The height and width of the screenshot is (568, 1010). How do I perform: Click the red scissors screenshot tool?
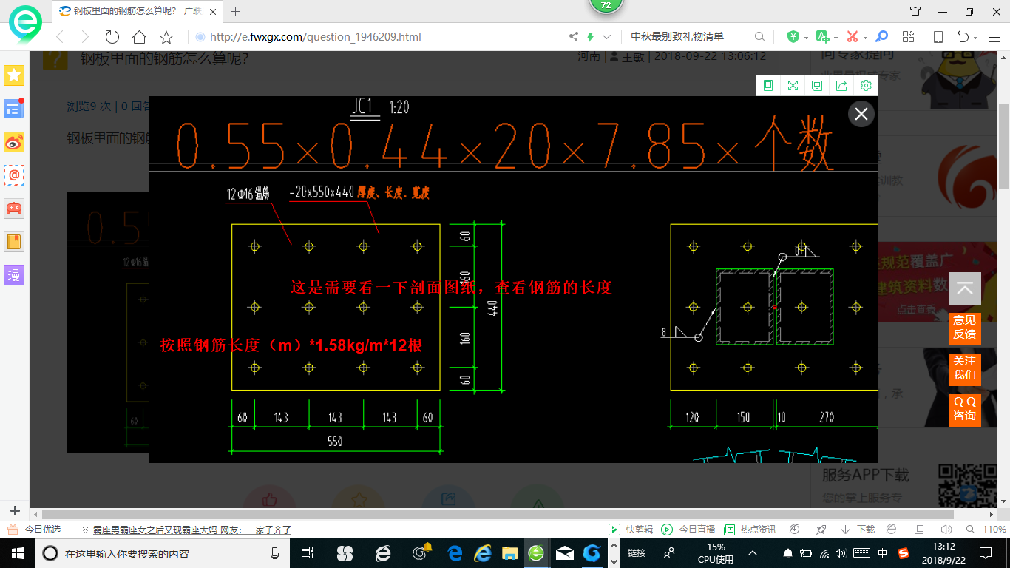point(853,37)
